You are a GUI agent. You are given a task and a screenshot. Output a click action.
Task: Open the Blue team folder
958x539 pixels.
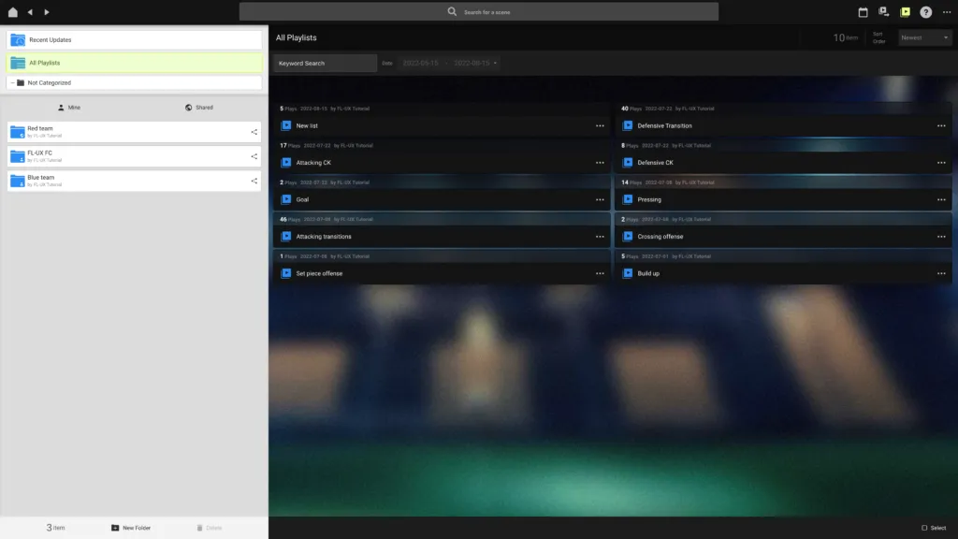click(x=134, y=181)
